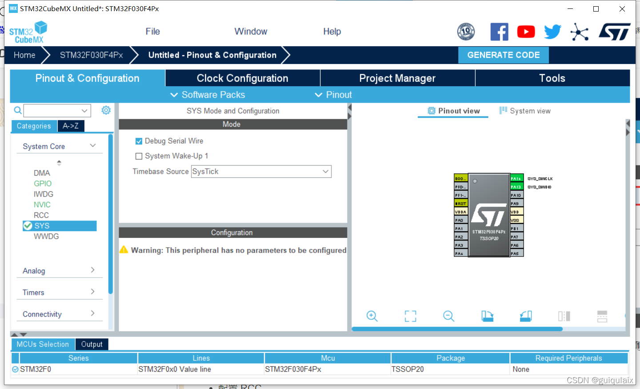The width and height of the screenshot is (640, 389).
Task: Select pin PA5 on the chip
Action: (x=516, y=253)
